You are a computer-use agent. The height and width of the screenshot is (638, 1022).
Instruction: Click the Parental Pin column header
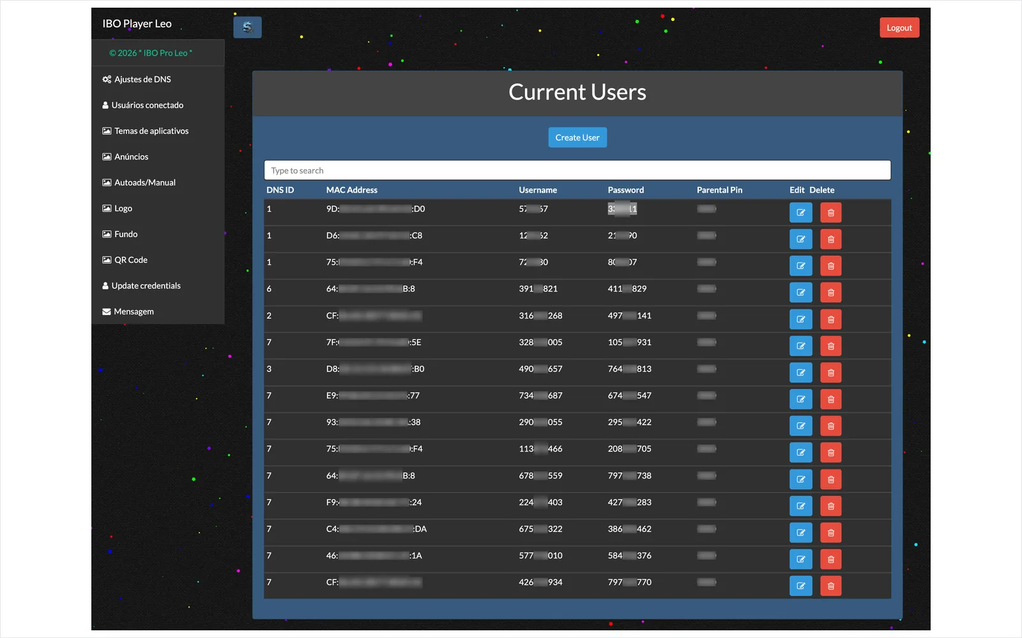tap(720, 190)
